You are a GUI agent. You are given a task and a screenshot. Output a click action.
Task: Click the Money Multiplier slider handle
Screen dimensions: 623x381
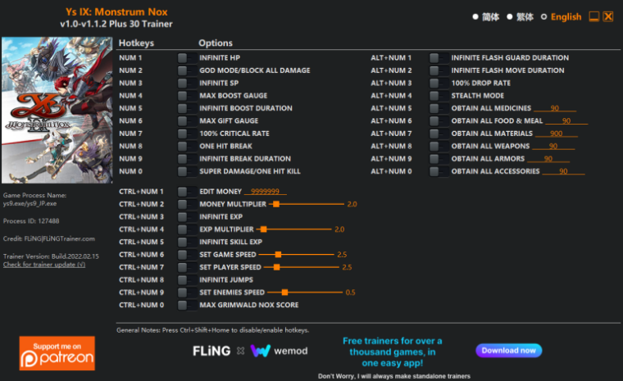pyautogui.click(x=276, y=204)
